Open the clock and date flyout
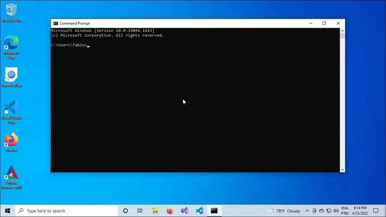 (x=360, y=211)
